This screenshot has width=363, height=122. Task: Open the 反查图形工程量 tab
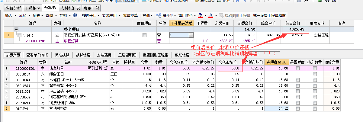[156, 55]
